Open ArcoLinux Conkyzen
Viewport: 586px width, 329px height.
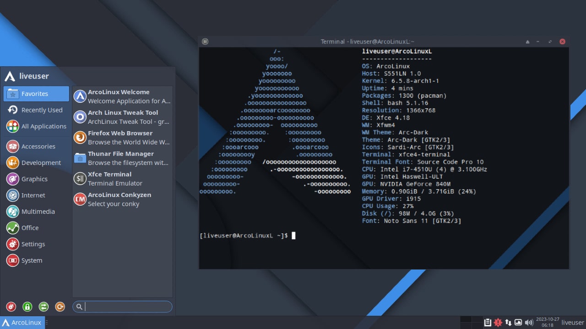pos(122,199)
